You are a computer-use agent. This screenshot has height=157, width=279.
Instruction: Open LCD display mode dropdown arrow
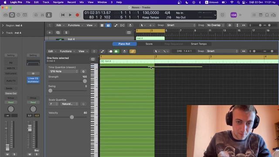[215, 15]
